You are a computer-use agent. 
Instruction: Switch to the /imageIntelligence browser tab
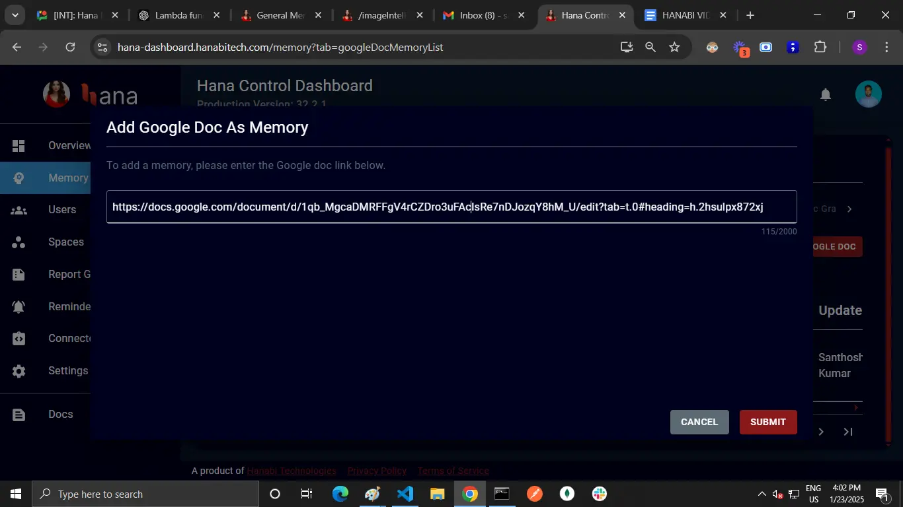click(x=383, y=15)
